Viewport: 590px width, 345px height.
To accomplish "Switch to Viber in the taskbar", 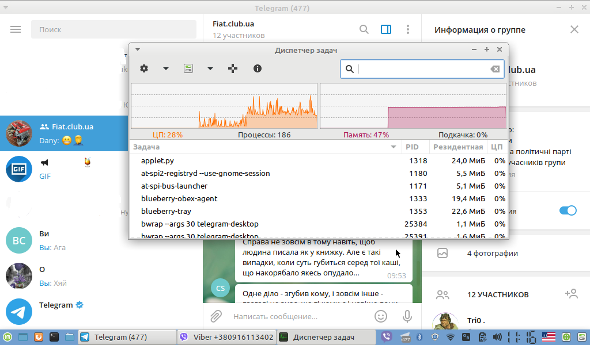I will [226, 337].
